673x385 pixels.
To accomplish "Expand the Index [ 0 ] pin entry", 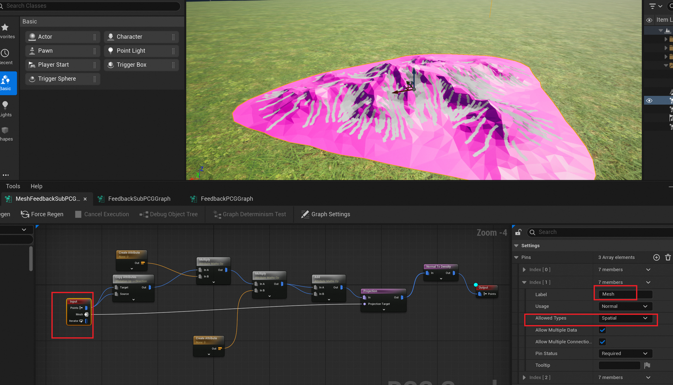I will [x=524, y=270].
